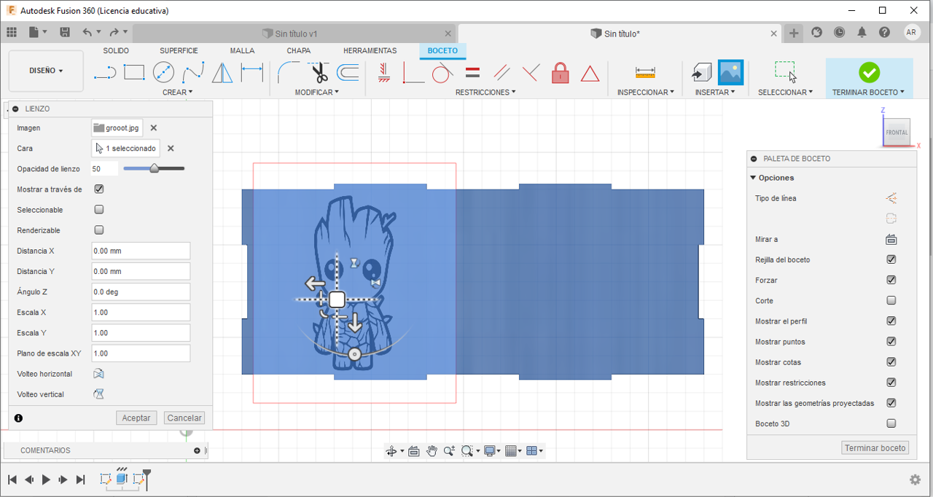Open the DISEÑO workspace dropdown
The width and height of the screenshot is (933, 497).
[46, 71]
